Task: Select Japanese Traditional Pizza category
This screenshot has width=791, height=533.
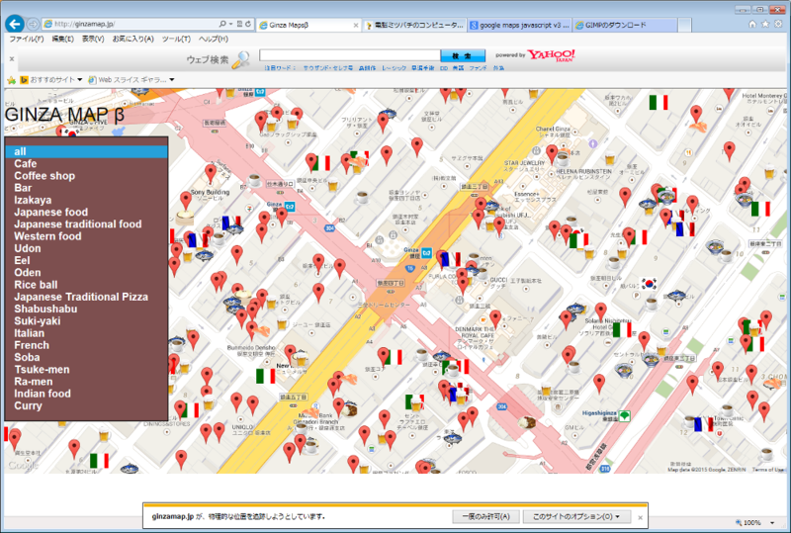Action: click(x=86, y=297)
